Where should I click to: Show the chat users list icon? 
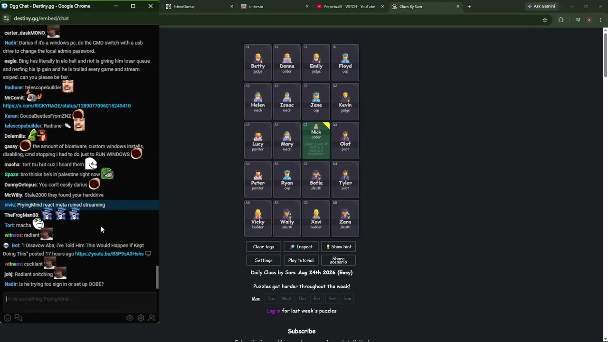click(x=152, y=318)
